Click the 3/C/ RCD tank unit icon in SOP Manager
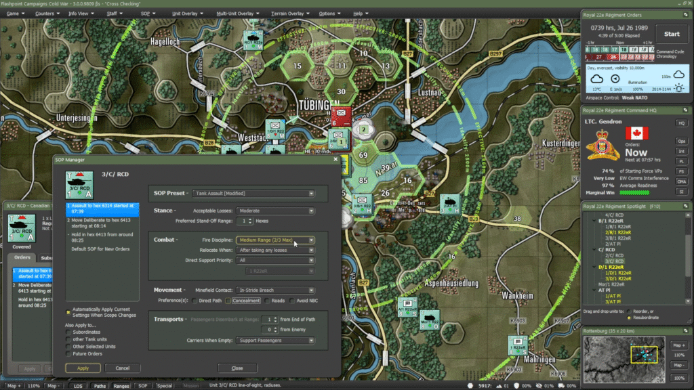The image size is (694, 390). (79, 185)
